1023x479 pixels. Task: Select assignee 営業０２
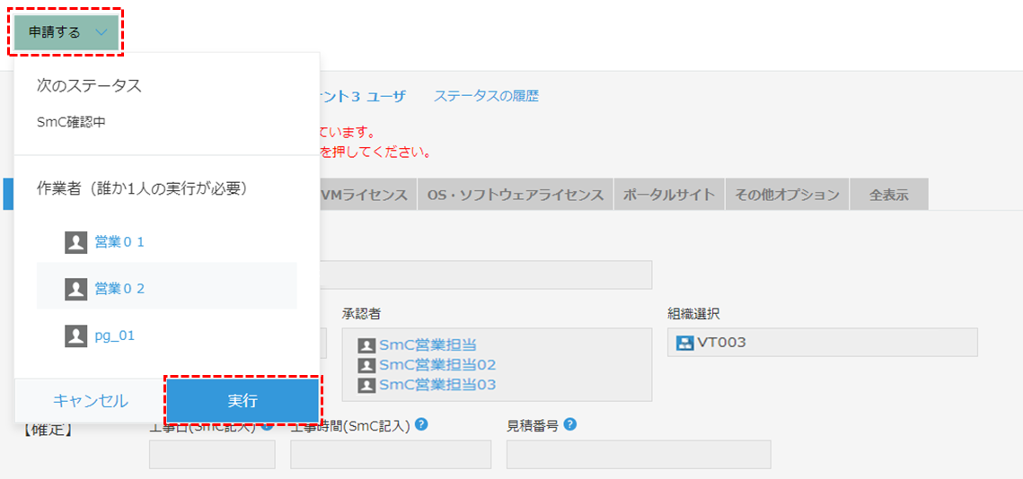(x=119, y=289)
